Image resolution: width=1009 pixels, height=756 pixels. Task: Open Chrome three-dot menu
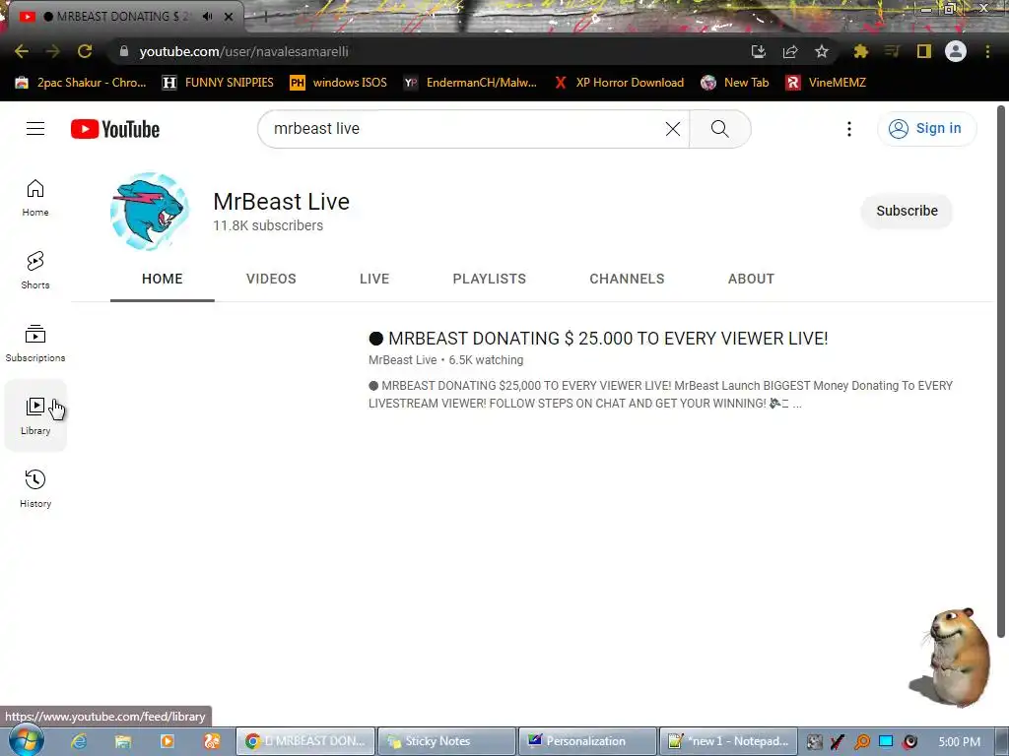tap(987, 51)
